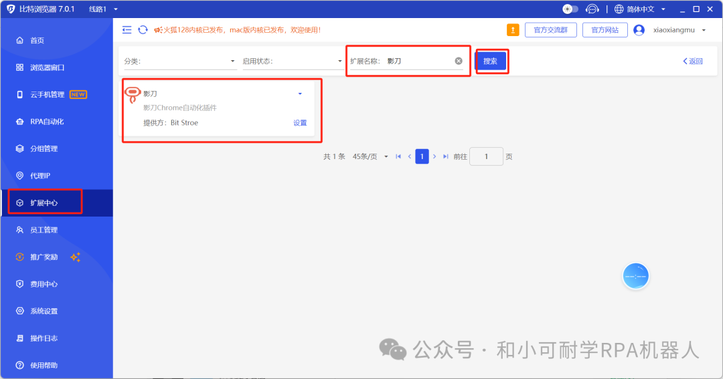723x379 pixels.
Task: Collapse the sidebar with the menu icon
Action: click(127, 29)
